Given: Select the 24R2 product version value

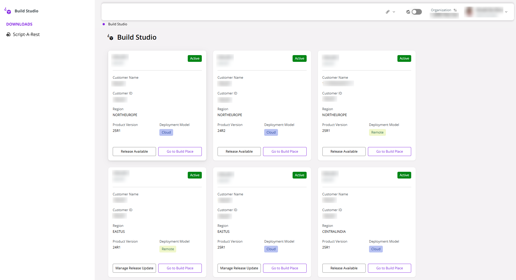Looking at the screenshot, I should pos(221,131).
